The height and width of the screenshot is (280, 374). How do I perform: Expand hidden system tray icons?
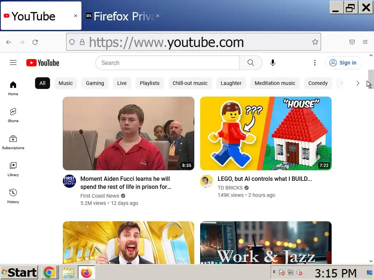pyautogui.click(x=274, y=272)
